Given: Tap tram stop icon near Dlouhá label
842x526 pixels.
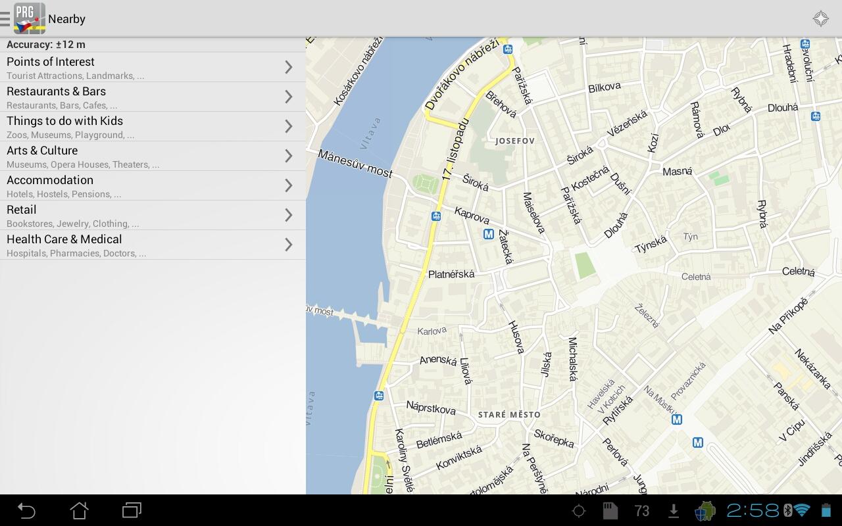Looking at the screenshot, I should point(816,116).
